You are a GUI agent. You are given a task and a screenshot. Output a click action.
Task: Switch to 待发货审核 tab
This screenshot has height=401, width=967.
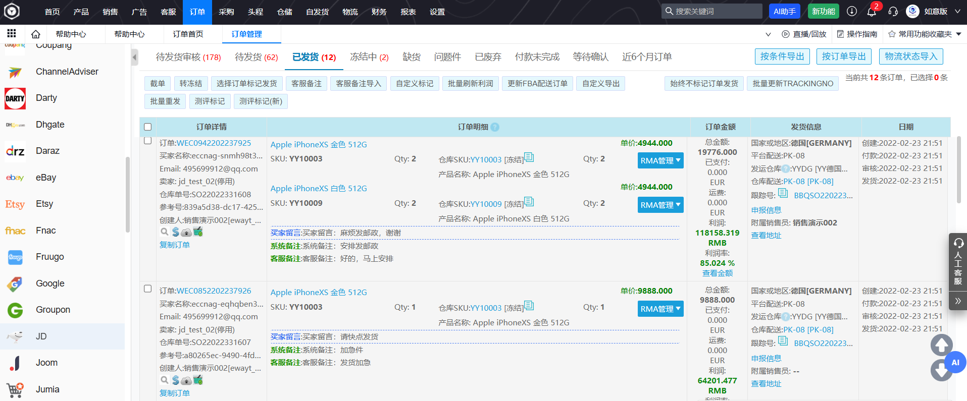pos(188,57)
